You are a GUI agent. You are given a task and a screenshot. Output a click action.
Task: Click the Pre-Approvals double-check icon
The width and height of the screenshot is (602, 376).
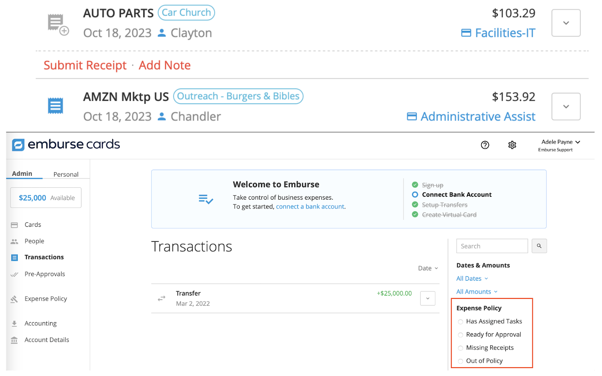pyautogui.click(x=14, y=274)
